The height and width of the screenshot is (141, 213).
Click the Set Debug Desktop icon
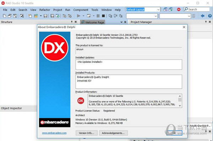[171, 9]
